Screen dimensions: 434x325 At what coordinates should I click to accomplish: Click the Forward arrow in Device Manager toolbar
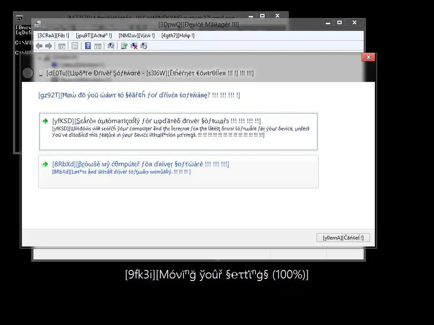click(x=49, y=46)
